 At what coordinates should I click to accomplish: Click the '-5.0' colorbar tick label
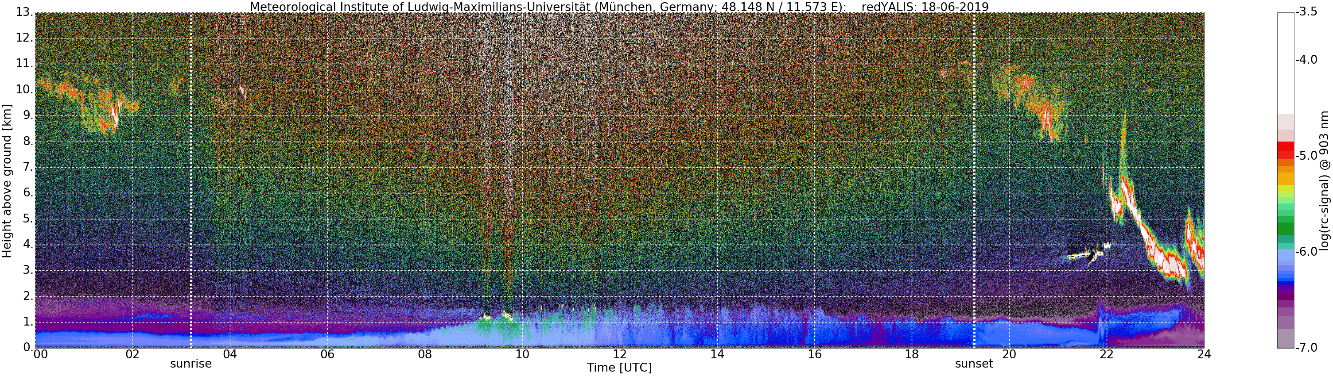1306,155
